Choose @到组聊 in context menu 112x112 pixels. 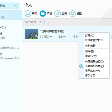pos(90,46)
